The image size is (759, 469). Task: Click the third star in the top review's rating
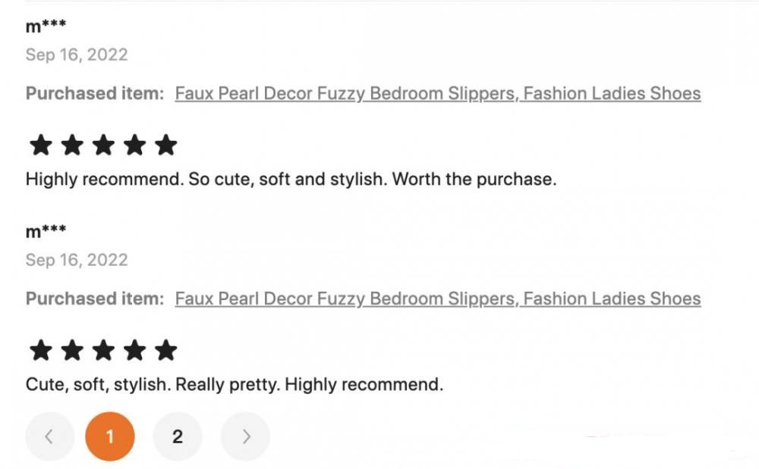(103, 145)
